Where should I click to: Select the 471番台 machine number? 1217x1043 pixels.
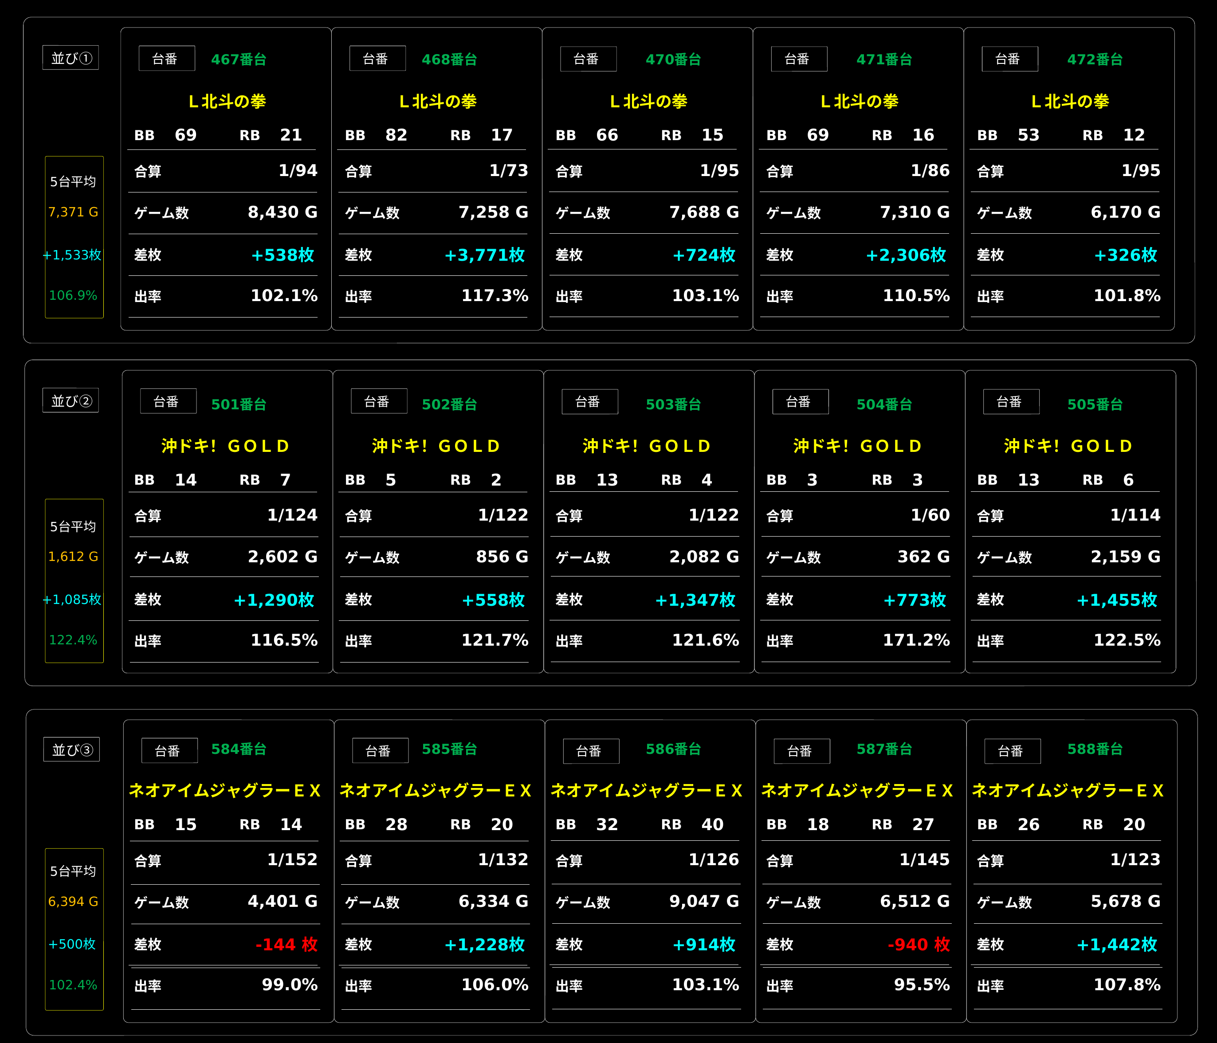[x=884, y=59]
